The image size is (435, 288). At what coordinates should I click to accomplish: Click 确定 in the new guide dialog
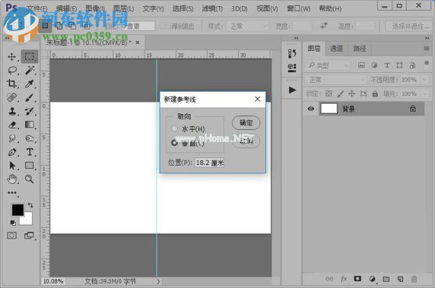[246, 123]
